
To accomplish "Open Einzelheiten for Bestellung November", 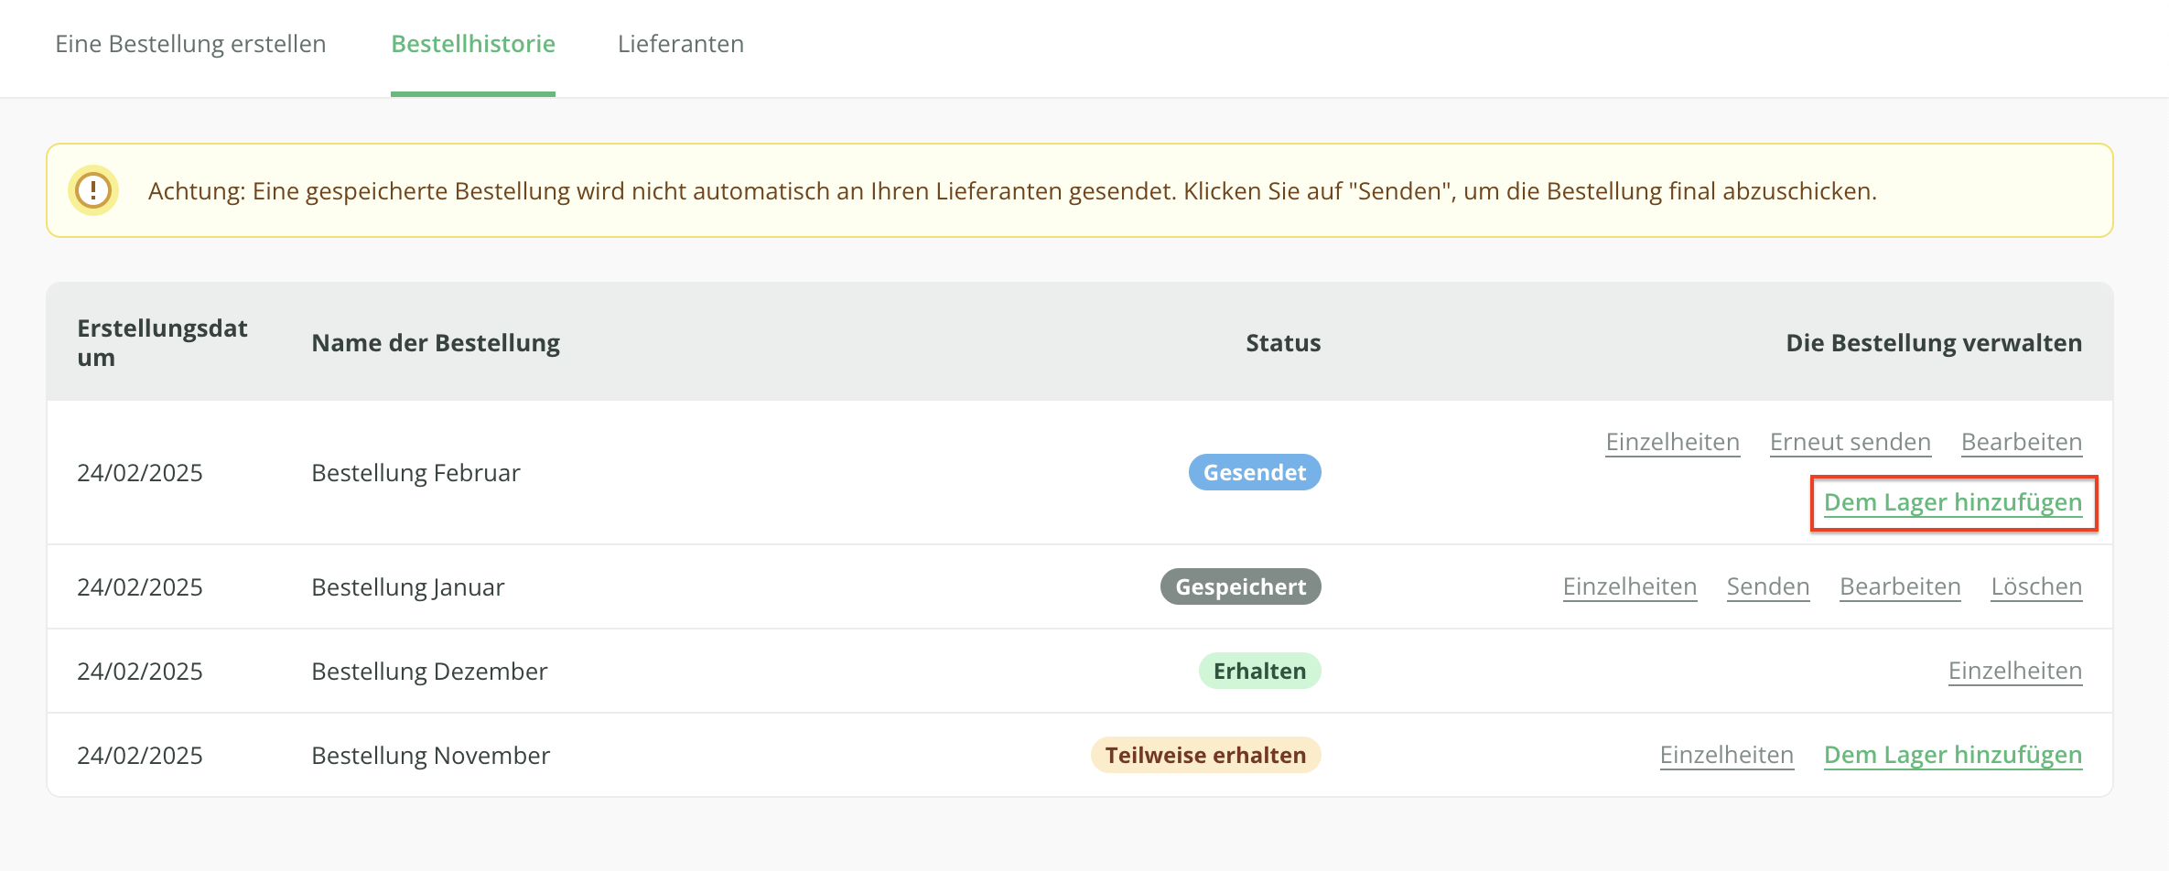I will [1726, 755].
